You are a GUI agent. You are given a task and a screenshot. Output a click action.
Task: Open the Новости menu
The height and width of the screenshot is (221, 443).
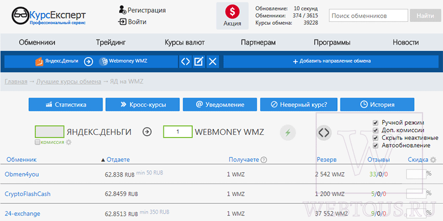click(406, 43)
